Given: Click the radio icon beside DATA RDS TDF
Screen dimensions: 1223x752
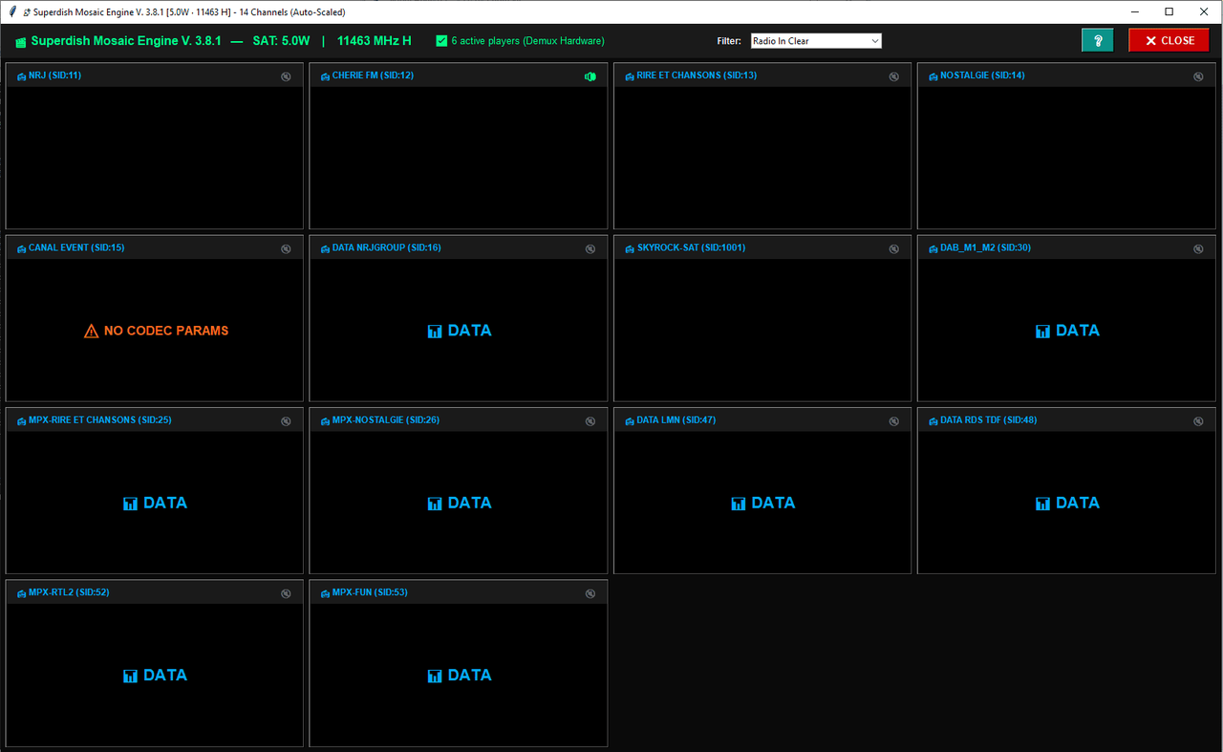Looking at the screenshot, I should [933, 420].
